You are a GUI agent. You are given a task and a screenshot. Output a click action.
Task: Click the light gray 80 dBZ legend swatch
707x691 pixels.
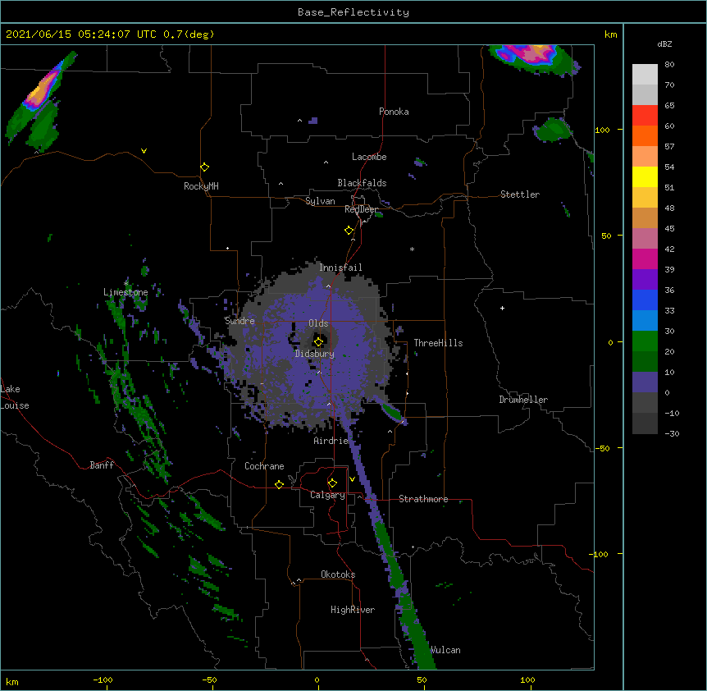645,75
